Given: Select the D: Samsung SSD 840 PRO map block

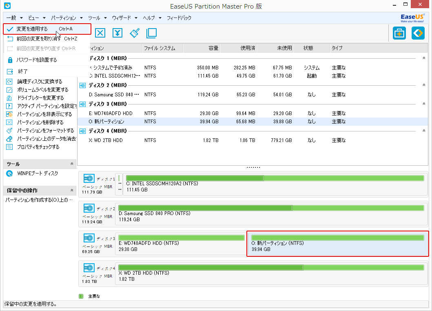Looking at the screenshot, I should pyautogui.click(x=271, y=215).
